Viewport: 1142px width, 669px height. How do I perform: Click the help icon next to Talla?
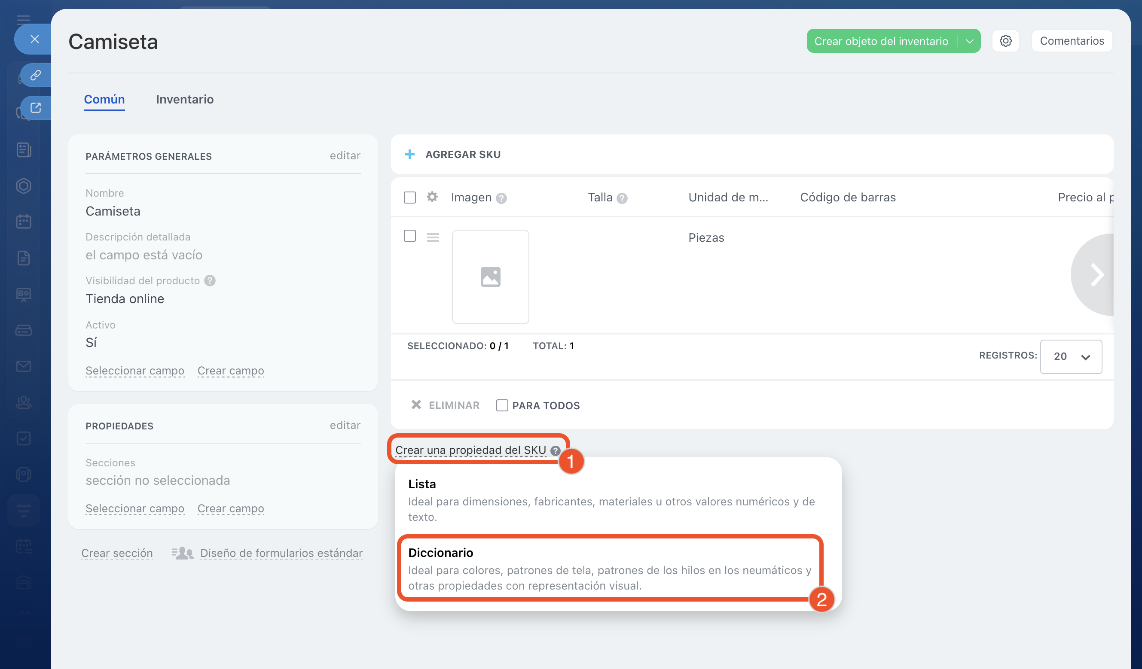point(622,198)
